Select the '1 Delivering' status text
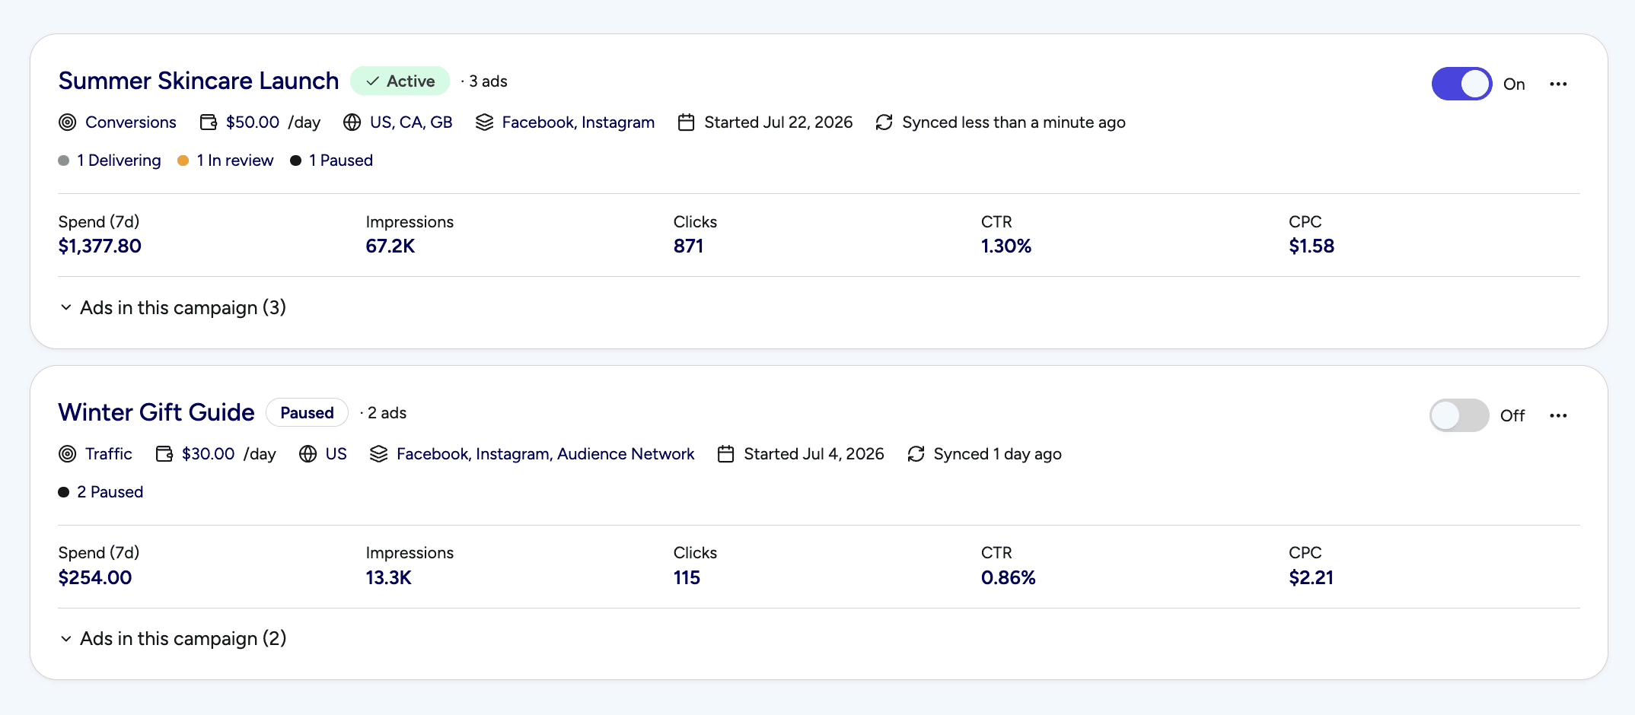Image resolution: width=1635 pixels, height=715 pixels. 120,160
